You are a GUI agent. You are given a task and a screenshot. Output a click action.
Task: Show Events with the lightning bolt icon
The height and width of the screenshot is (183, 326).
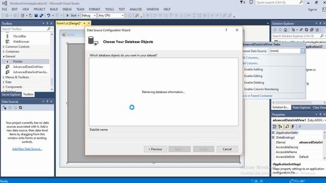click(x=293, y=127)
